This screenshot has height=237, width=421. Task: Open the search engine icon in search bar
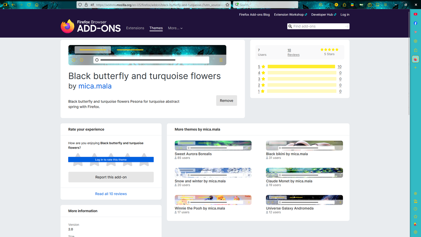[237, 5]
